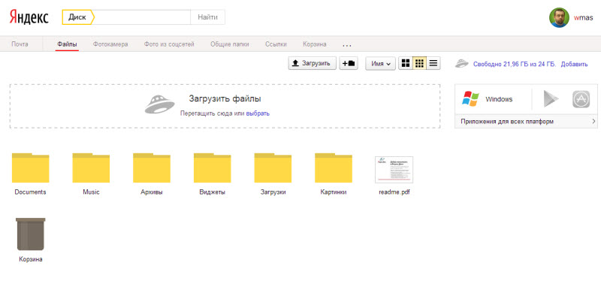Open the Картинки folder

pos(334,168)
